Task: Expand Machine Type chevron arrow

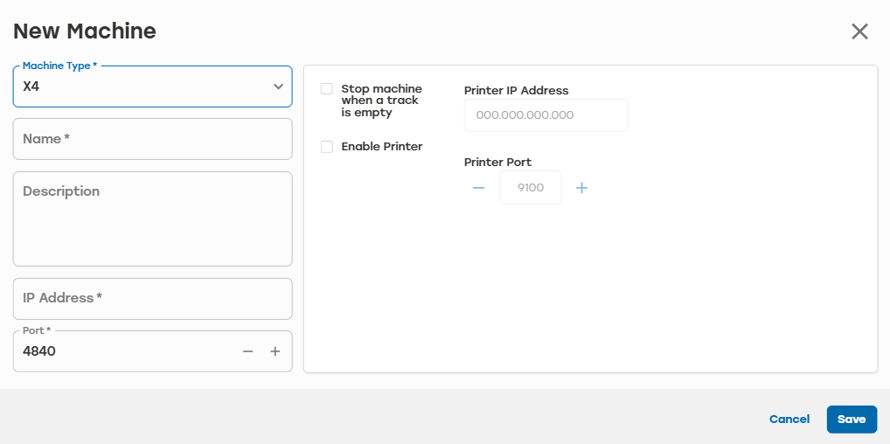Action: [x=278, y=87]
